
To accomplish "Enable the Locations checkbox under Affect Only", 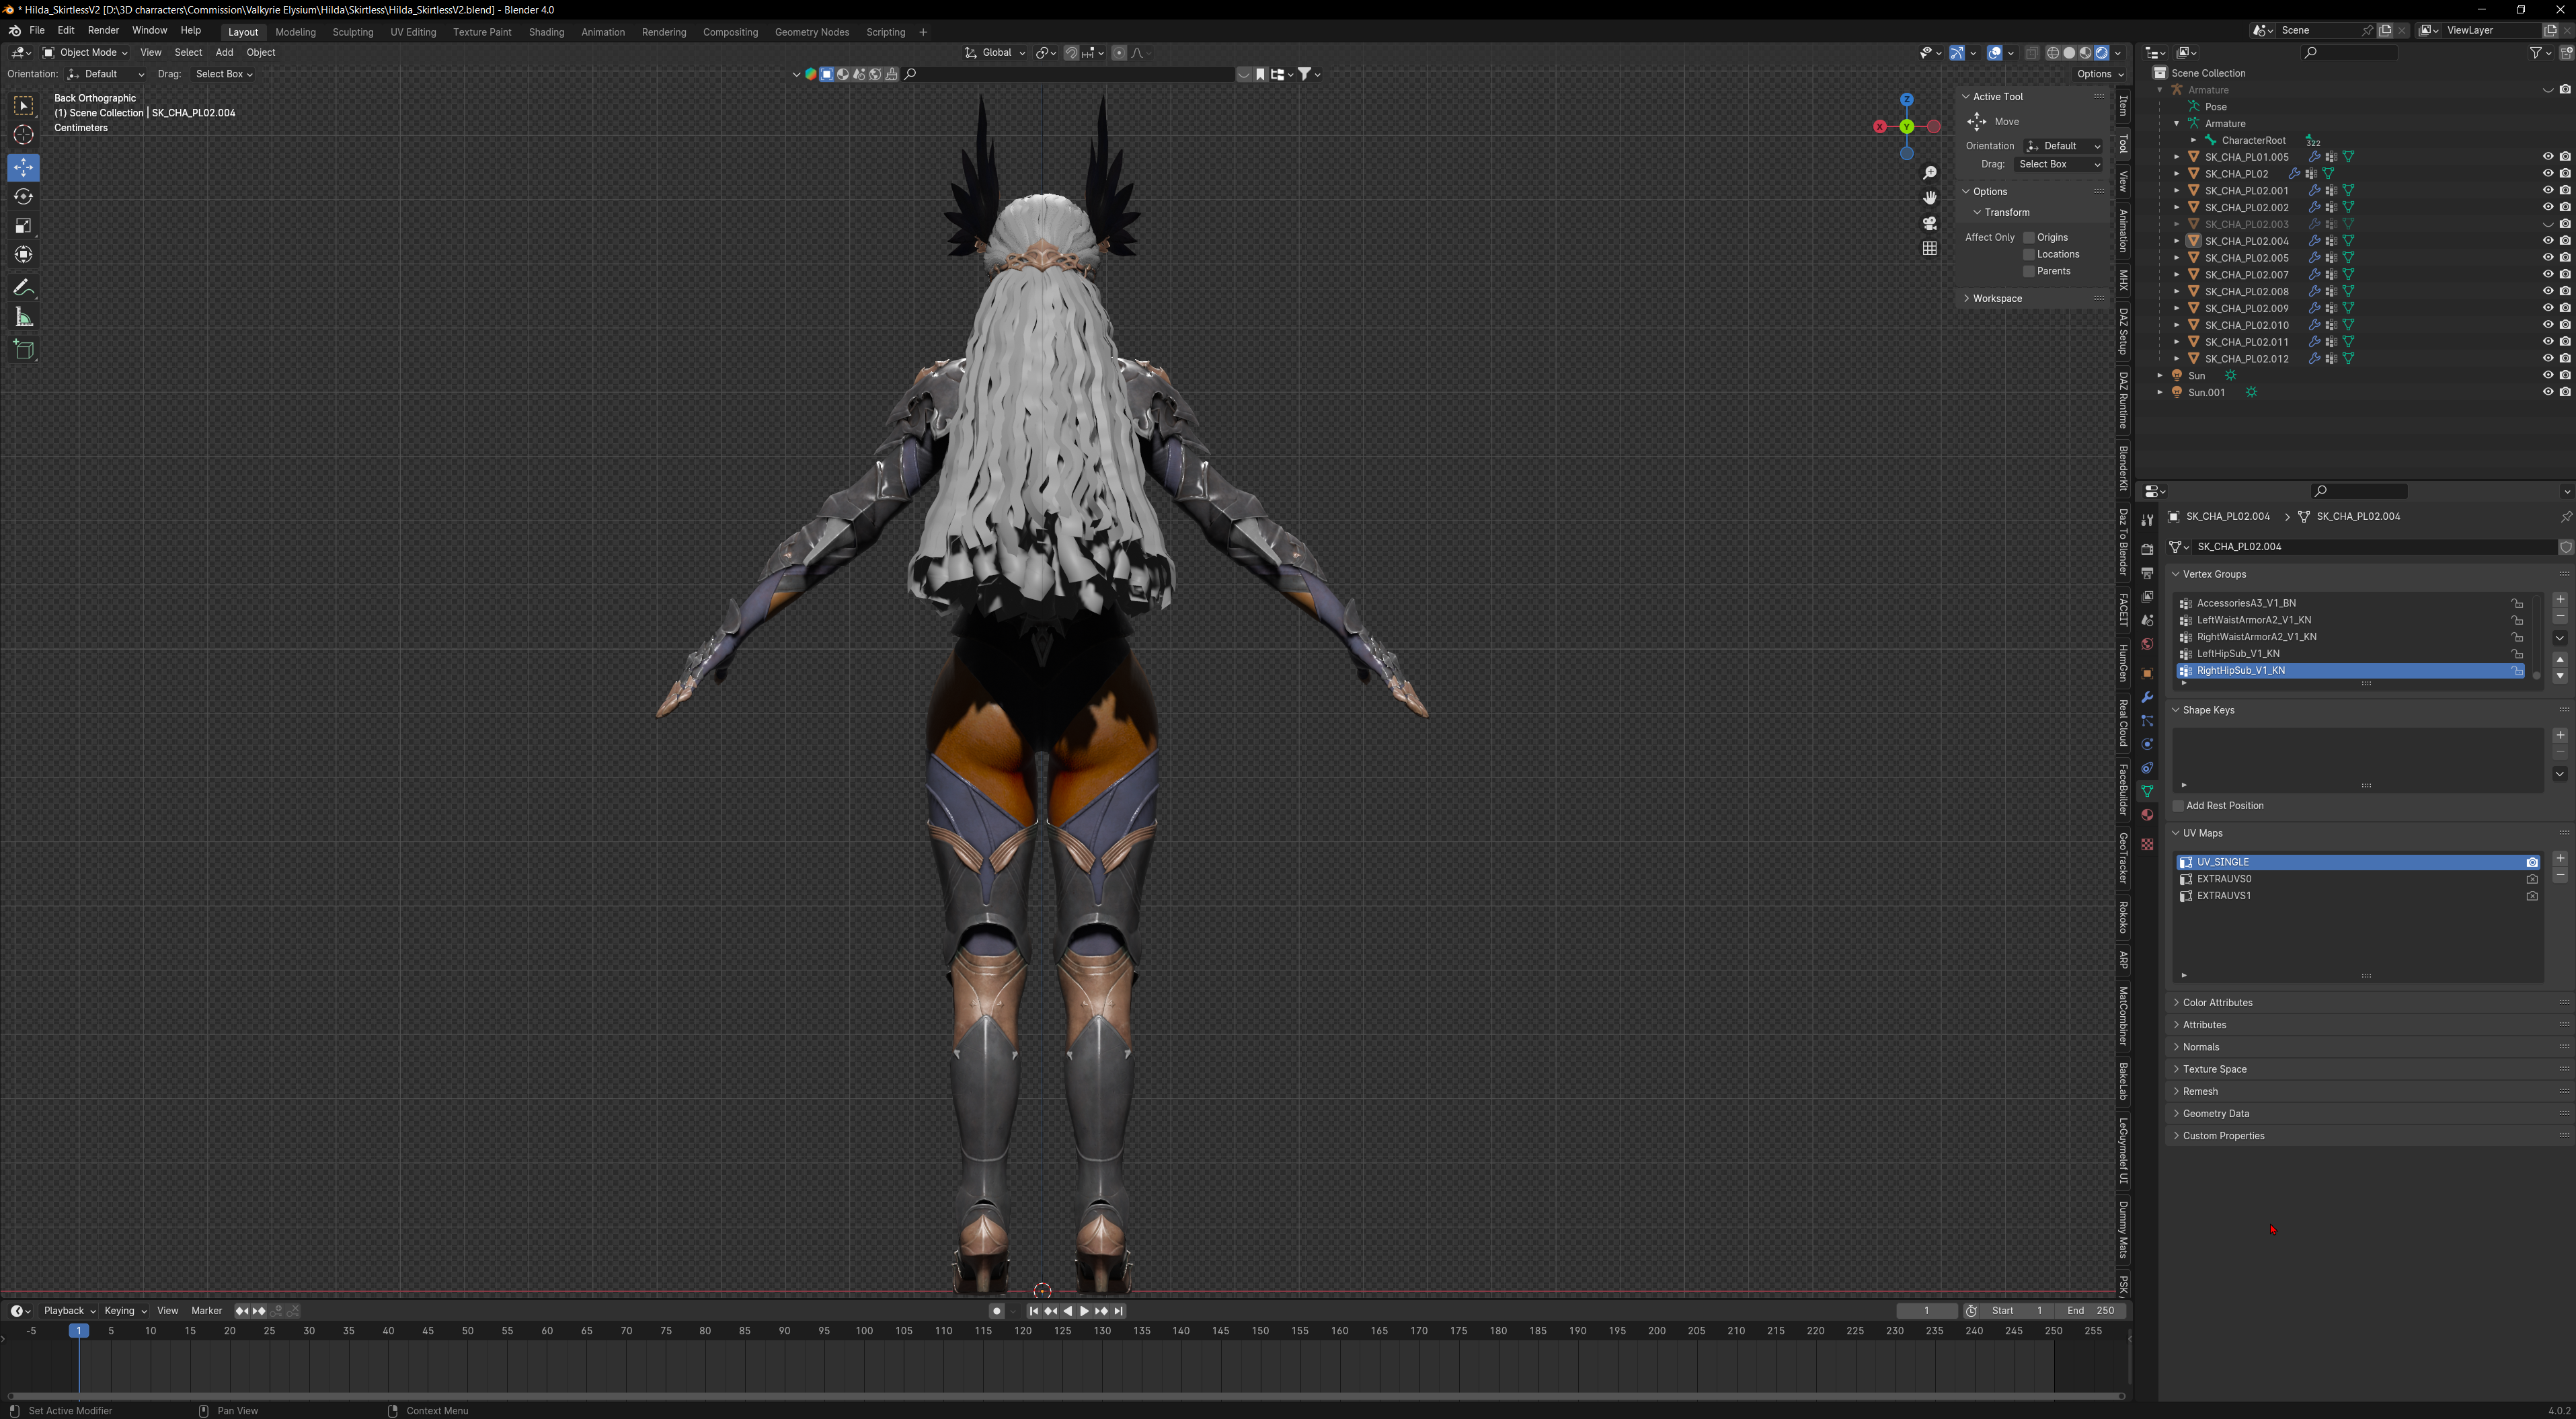I will point(2029,255).
